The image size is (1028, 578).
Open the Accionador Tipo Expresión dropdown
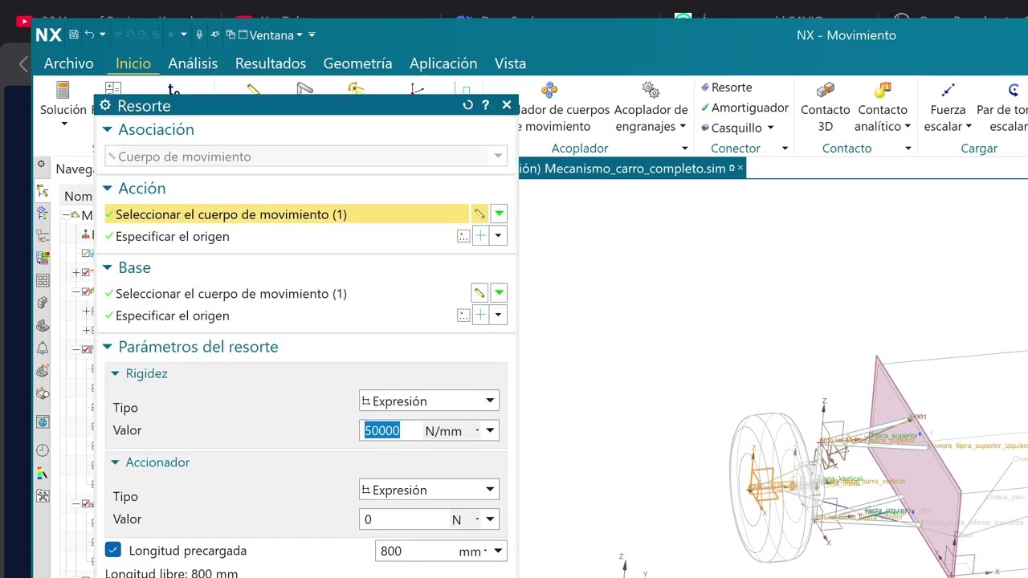tap(429, 490)
